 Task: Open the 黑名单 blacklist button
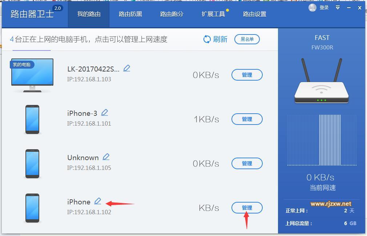[x=247, y=39]
